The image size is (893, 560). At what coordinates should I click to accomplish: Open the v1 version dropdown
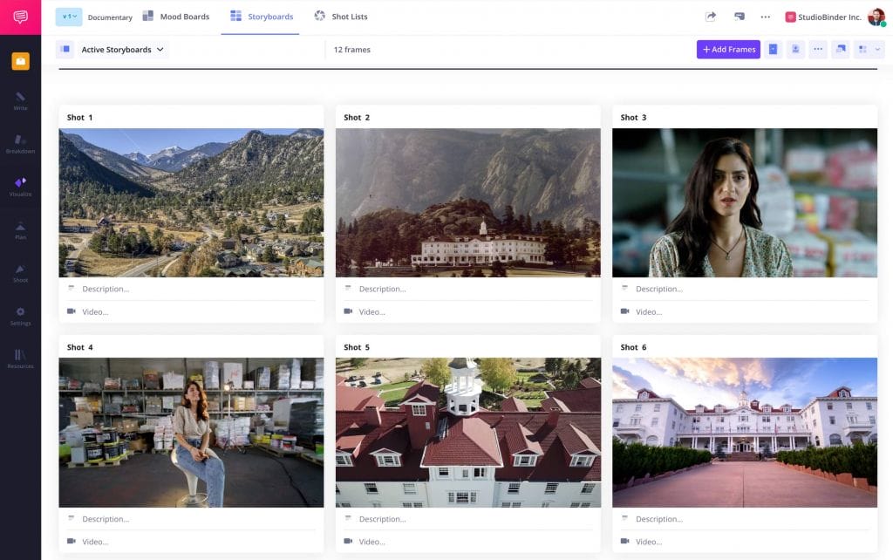(x=69, y=16)
